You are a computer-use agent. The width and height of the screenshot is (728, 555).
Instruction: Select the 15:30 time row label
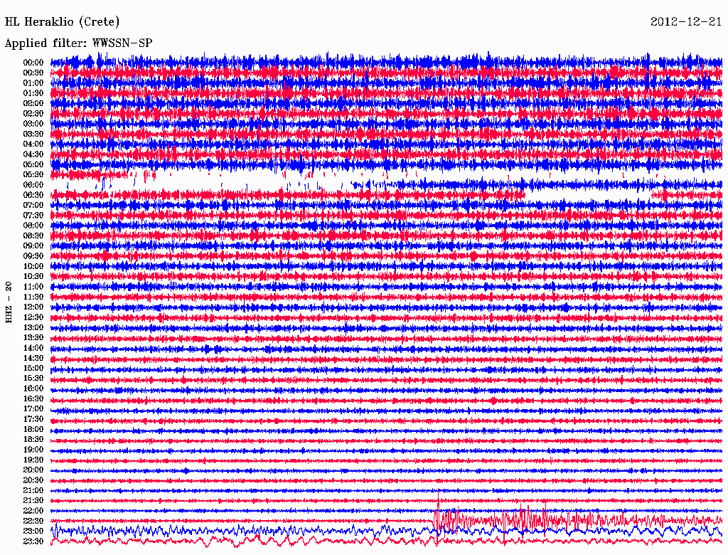[33, 379]
